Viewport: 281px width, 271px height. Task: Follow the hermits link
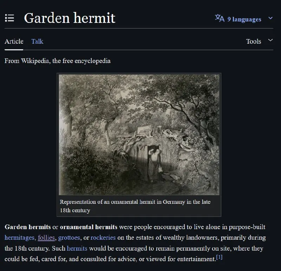[77, 248]
